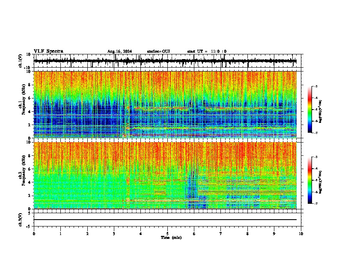
Task: Click time axis tick label "1"
Action: (x=60, y=234)
